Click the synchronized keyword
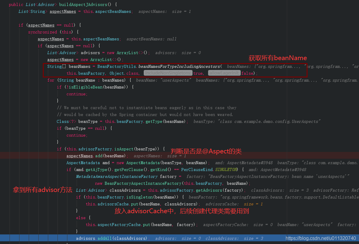The image size is (359, 244). [42, 32]
